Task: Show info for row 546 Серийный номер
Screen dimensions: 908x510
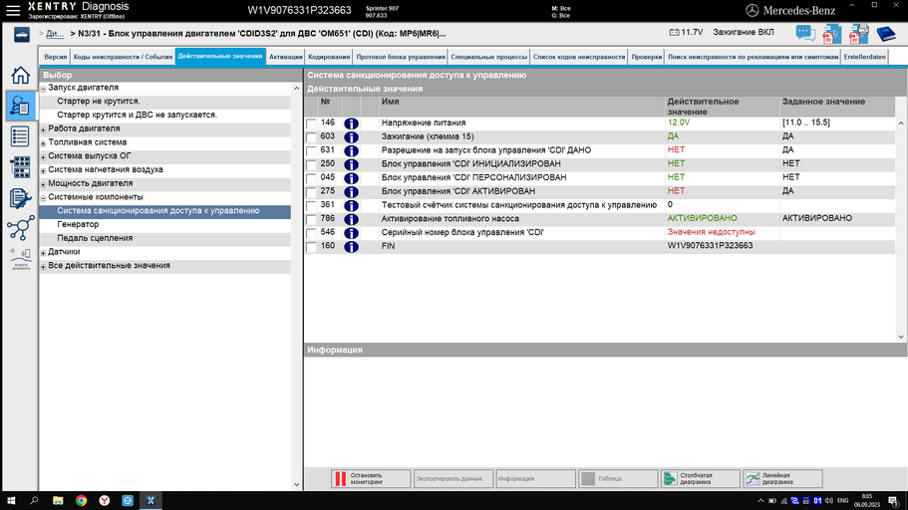Action: tap(351, 233)
